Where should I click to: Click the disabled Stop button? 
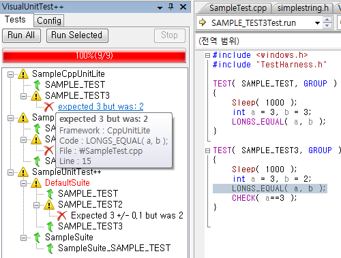point(170,35)
